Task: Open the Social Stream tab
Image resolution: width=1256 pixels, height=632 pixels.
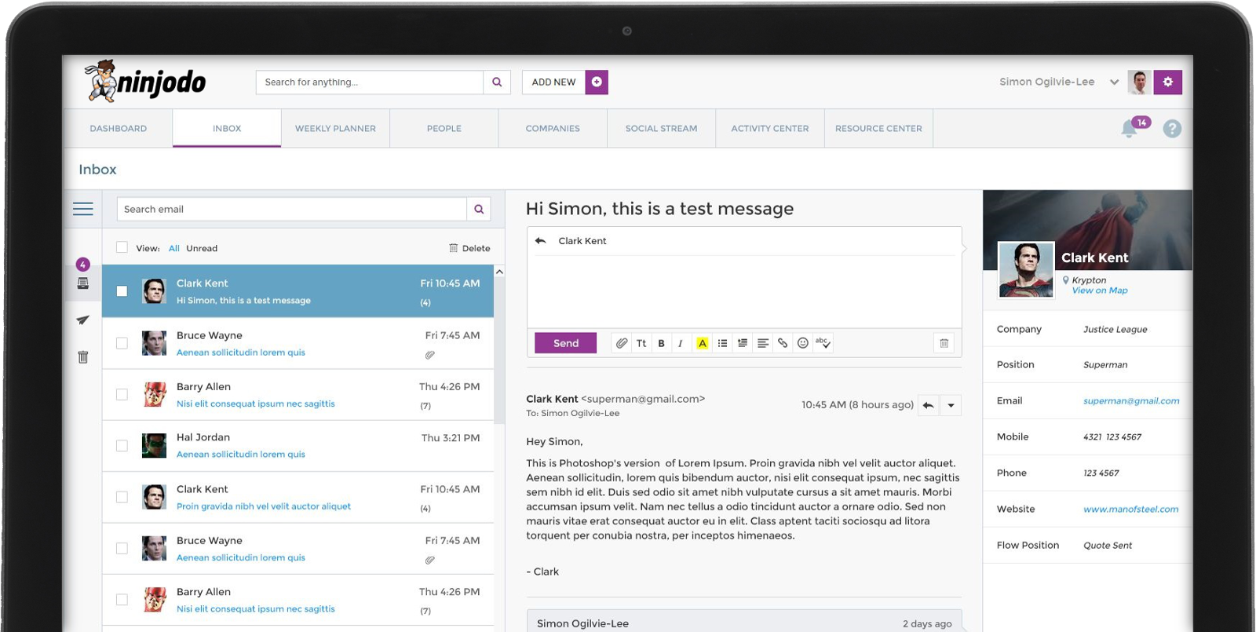Action: pos(661,129)
